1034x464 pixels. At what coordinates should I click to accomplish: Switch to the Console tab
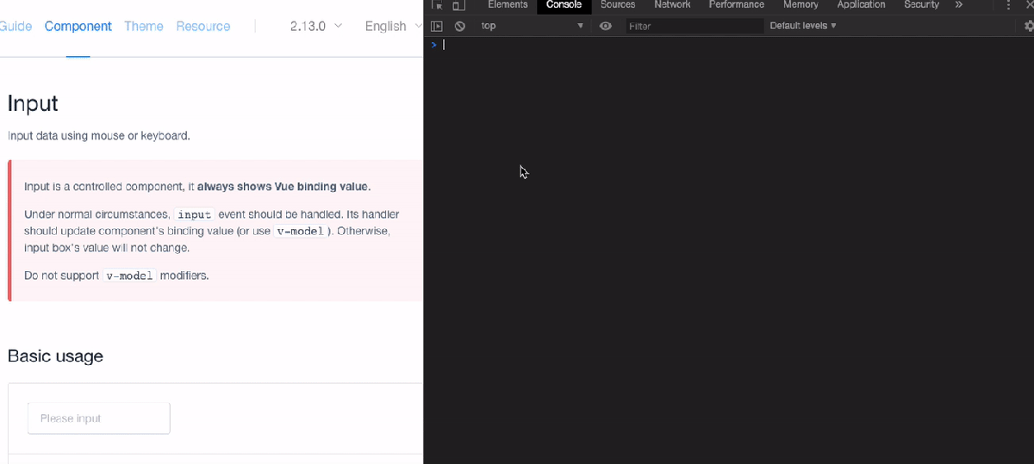pos(564,5)
